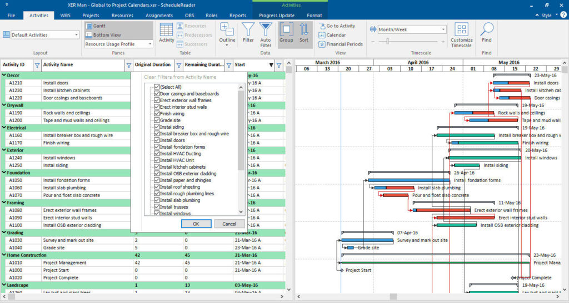
Task: Show Successors table icon
Action: click(x=180, y=44)
